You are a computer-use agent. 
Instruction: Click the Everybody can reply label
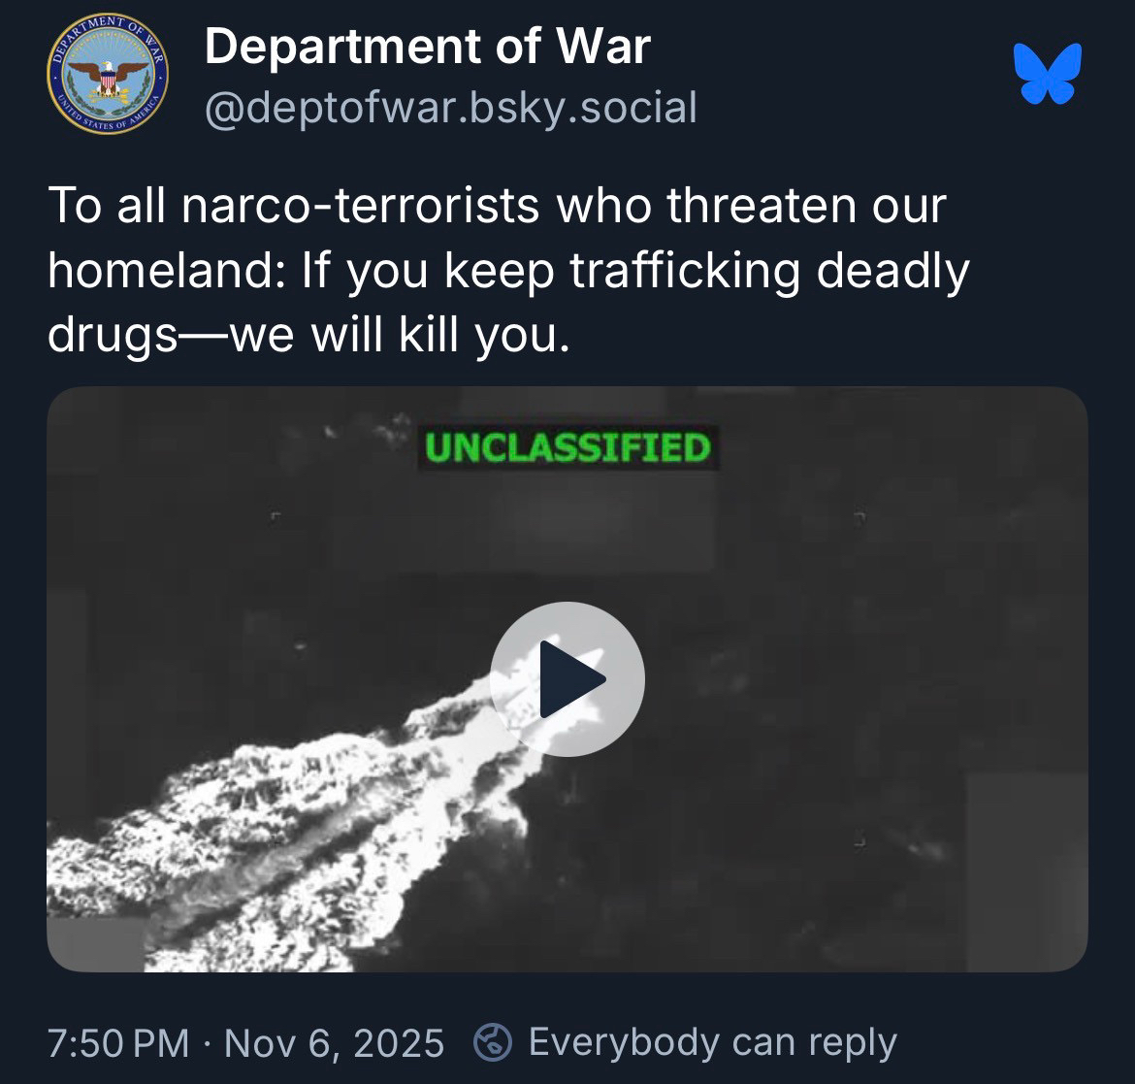coord(713,1042)
